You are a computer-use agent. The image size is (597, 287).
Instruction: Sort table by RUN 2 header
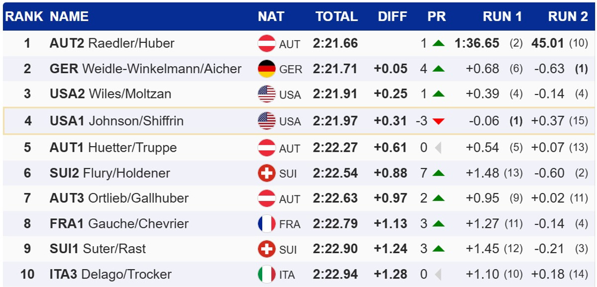click(x=568, y=16)
